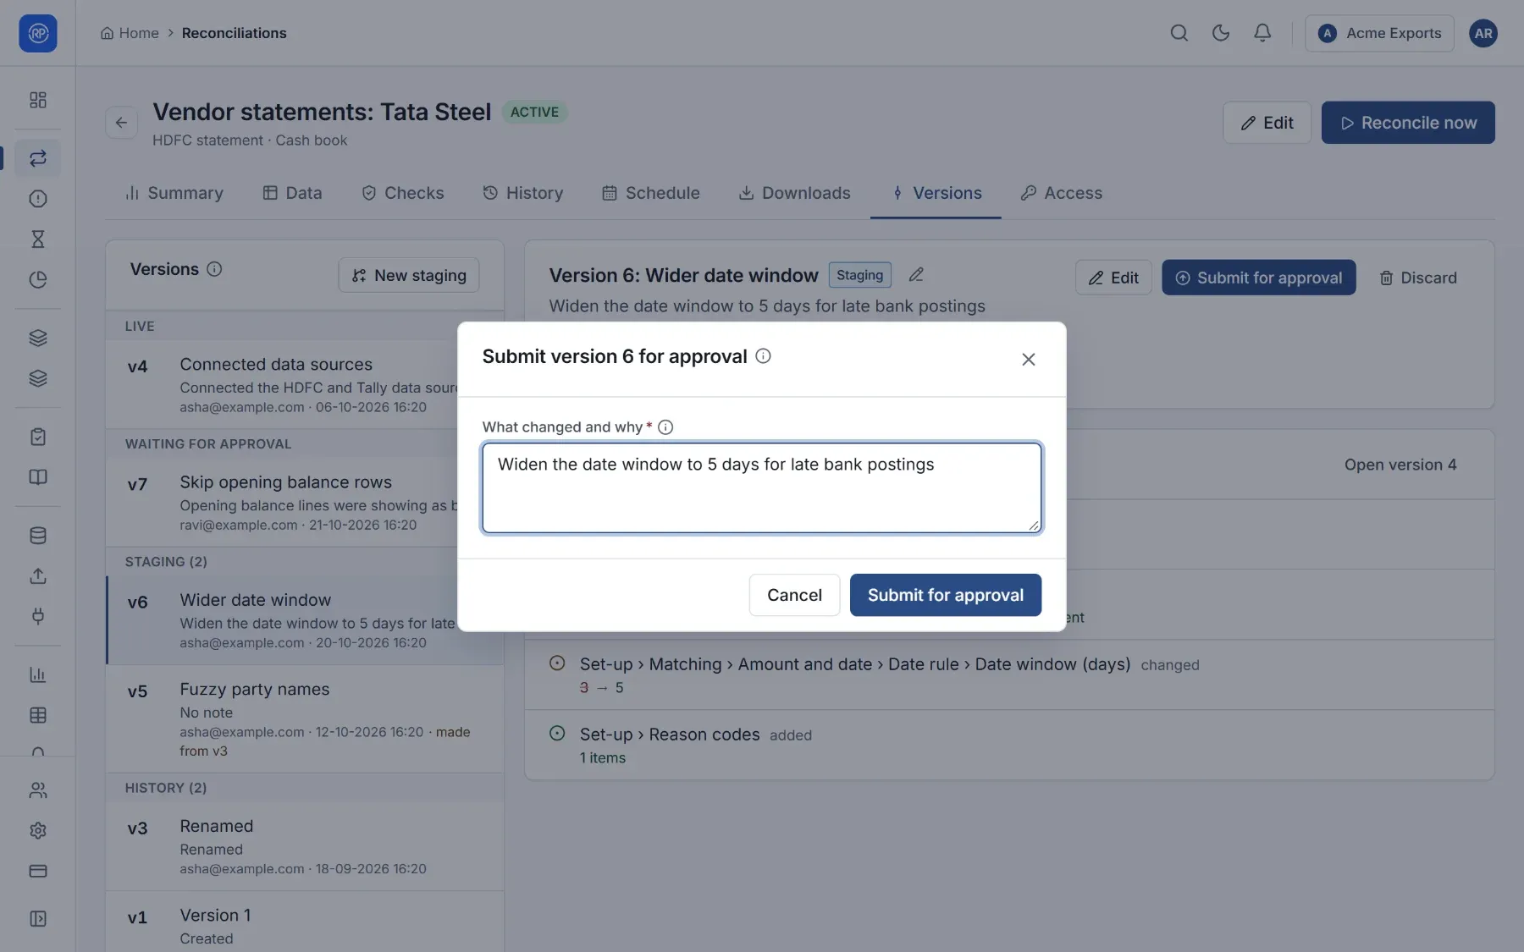Screen dimensions: 1524x952
Task: Switch to the History tab
Action: (x=522, y=193)
